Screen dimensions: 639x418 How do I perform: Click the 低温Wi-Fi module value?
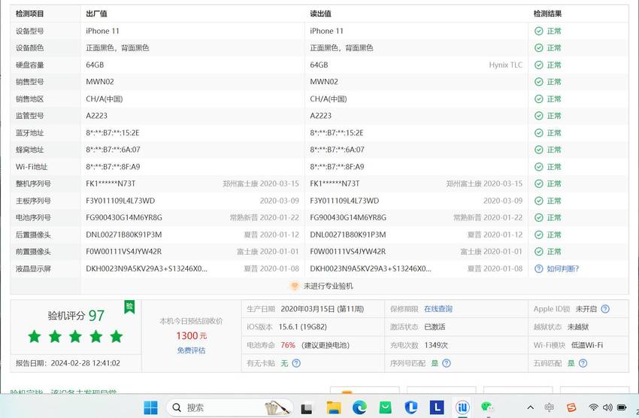(587, 345)
